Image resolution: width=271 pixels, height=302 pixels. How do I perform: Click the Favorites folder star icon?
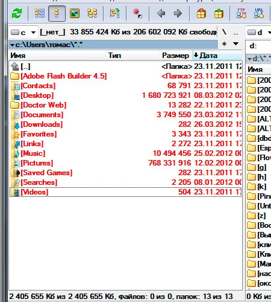[x=15, y=134]
